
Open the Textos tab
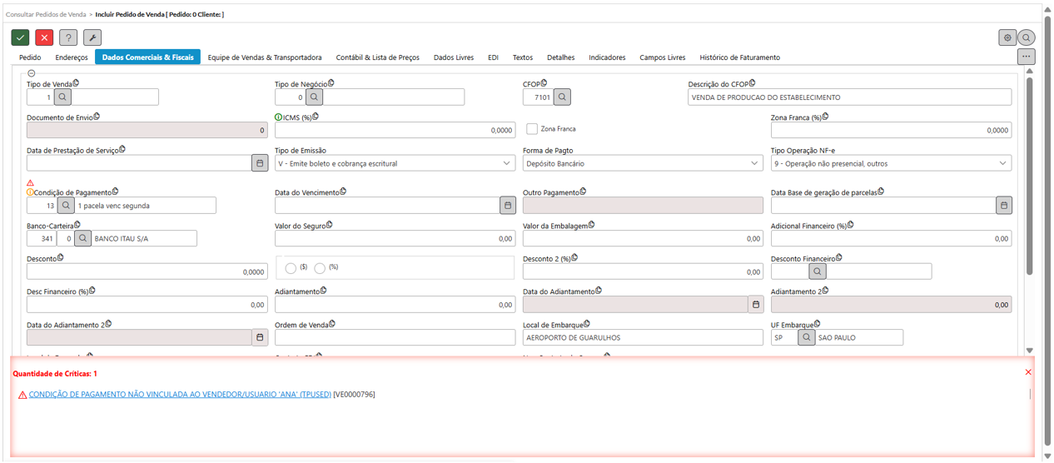point(523,57)
